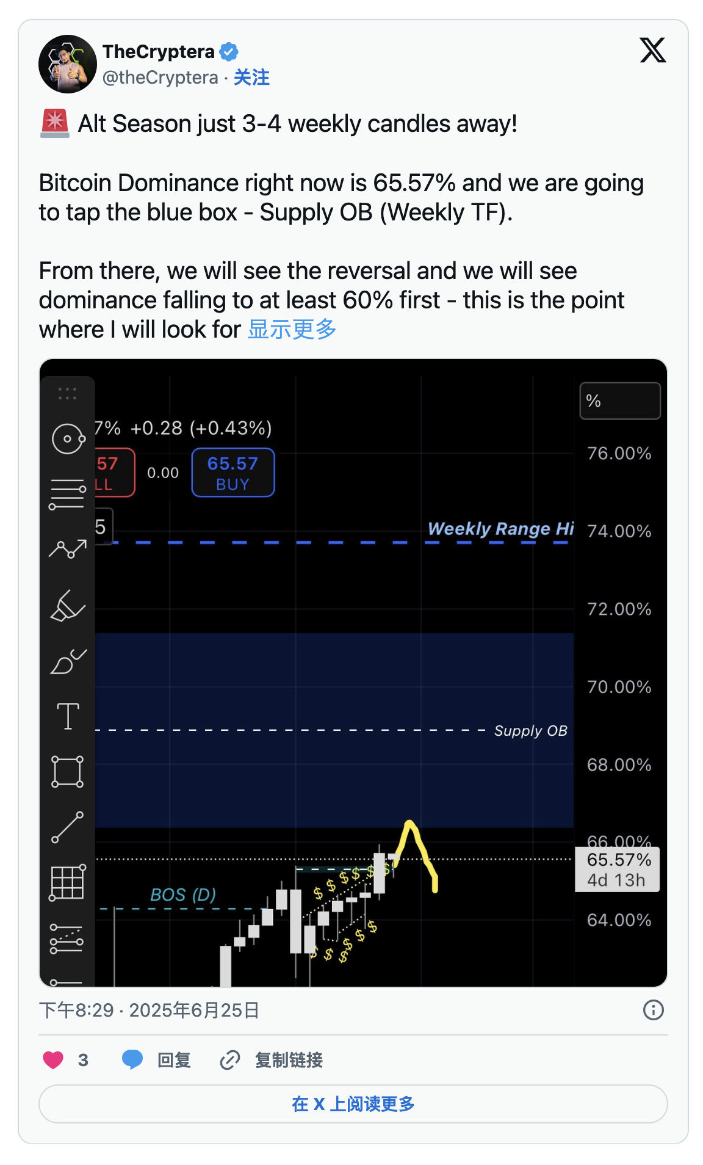
Task: Select the text T tool
Action: [x=68, y=716]
